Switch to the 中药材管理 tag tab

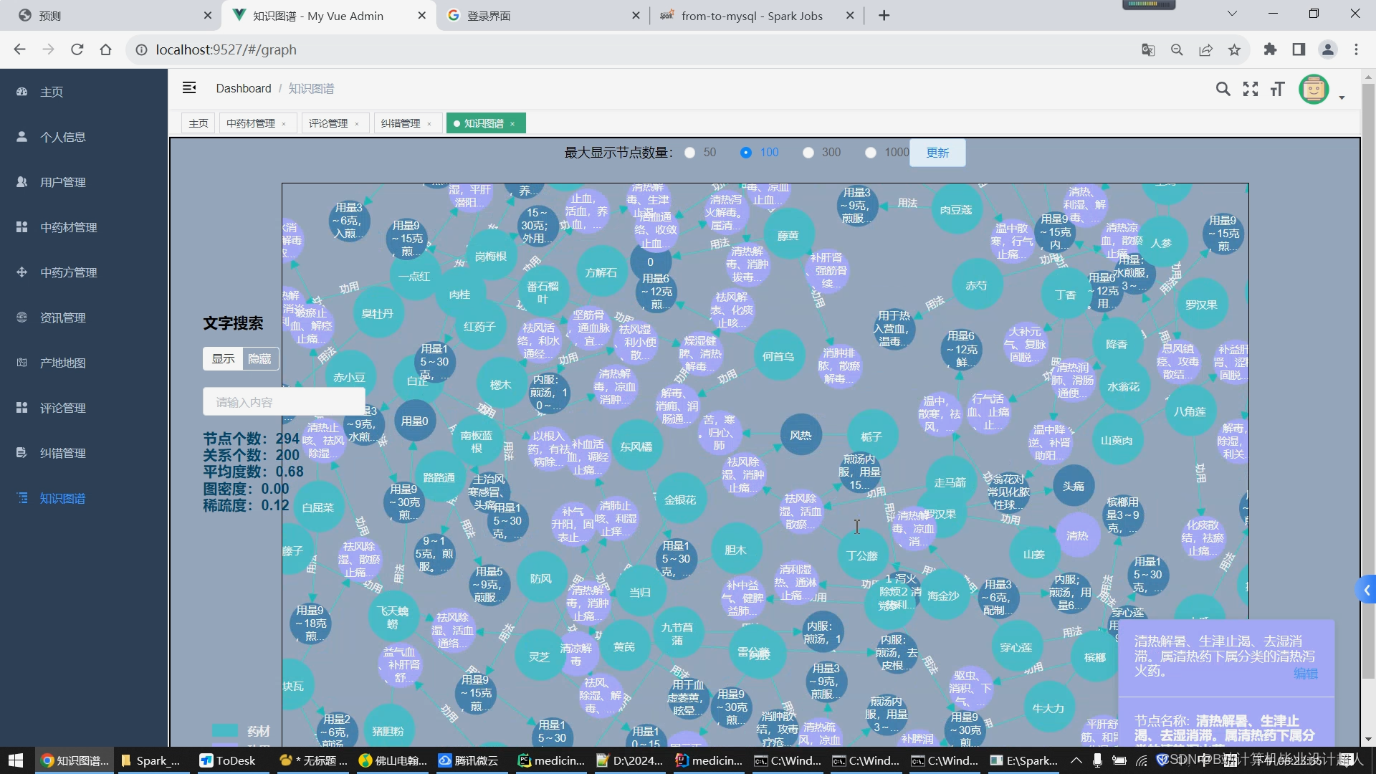pyautogui.click(x=251, y=123)
